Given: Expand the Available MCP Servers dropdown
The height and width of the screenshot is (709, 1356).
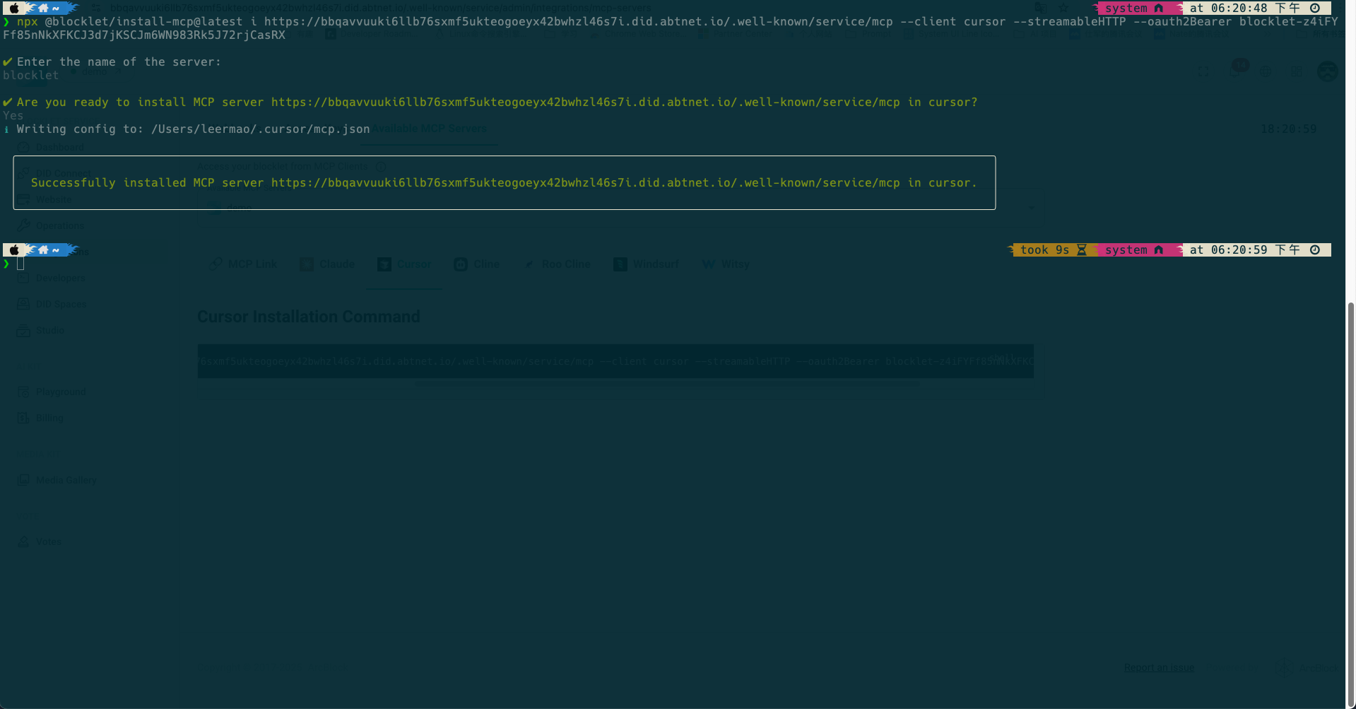Looking at the screenshot, I should point(1032,207).
